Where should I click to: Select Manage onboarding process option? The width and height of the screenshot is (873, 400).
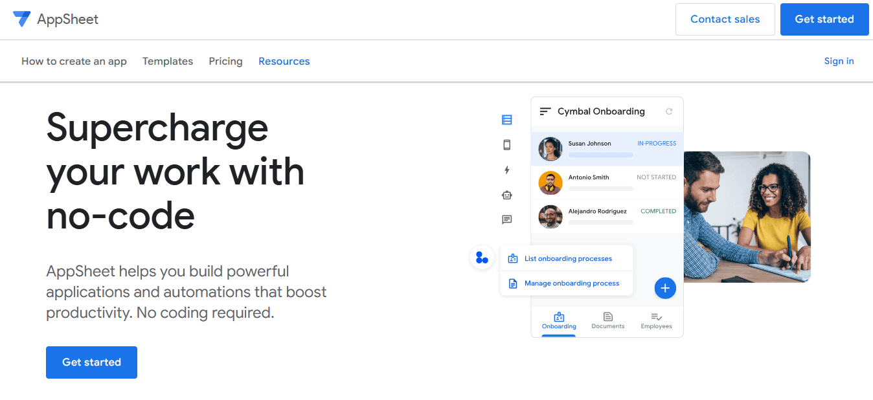pos(567,283)
